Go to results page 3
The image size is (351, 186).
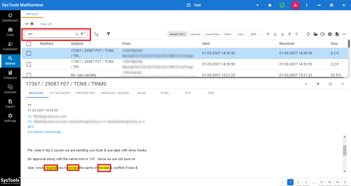306,182
